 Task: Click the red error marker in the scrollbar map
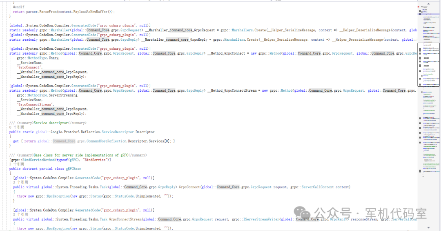(x=419, y=7)
